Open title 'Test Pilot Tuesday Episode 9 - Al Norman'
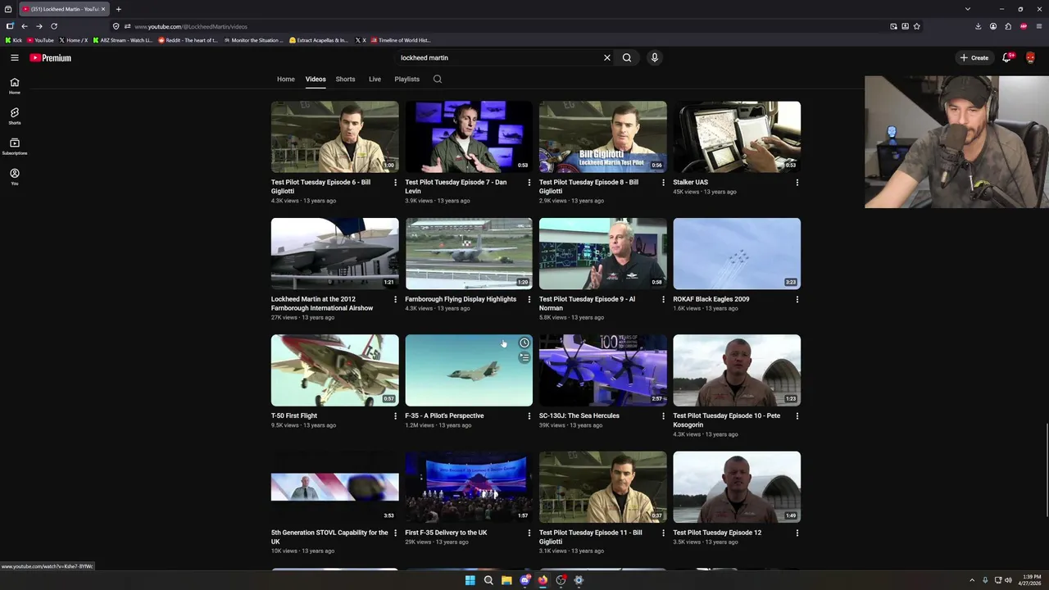The width and height of the screenshot is (1049, 590). [x=587, y=304]
